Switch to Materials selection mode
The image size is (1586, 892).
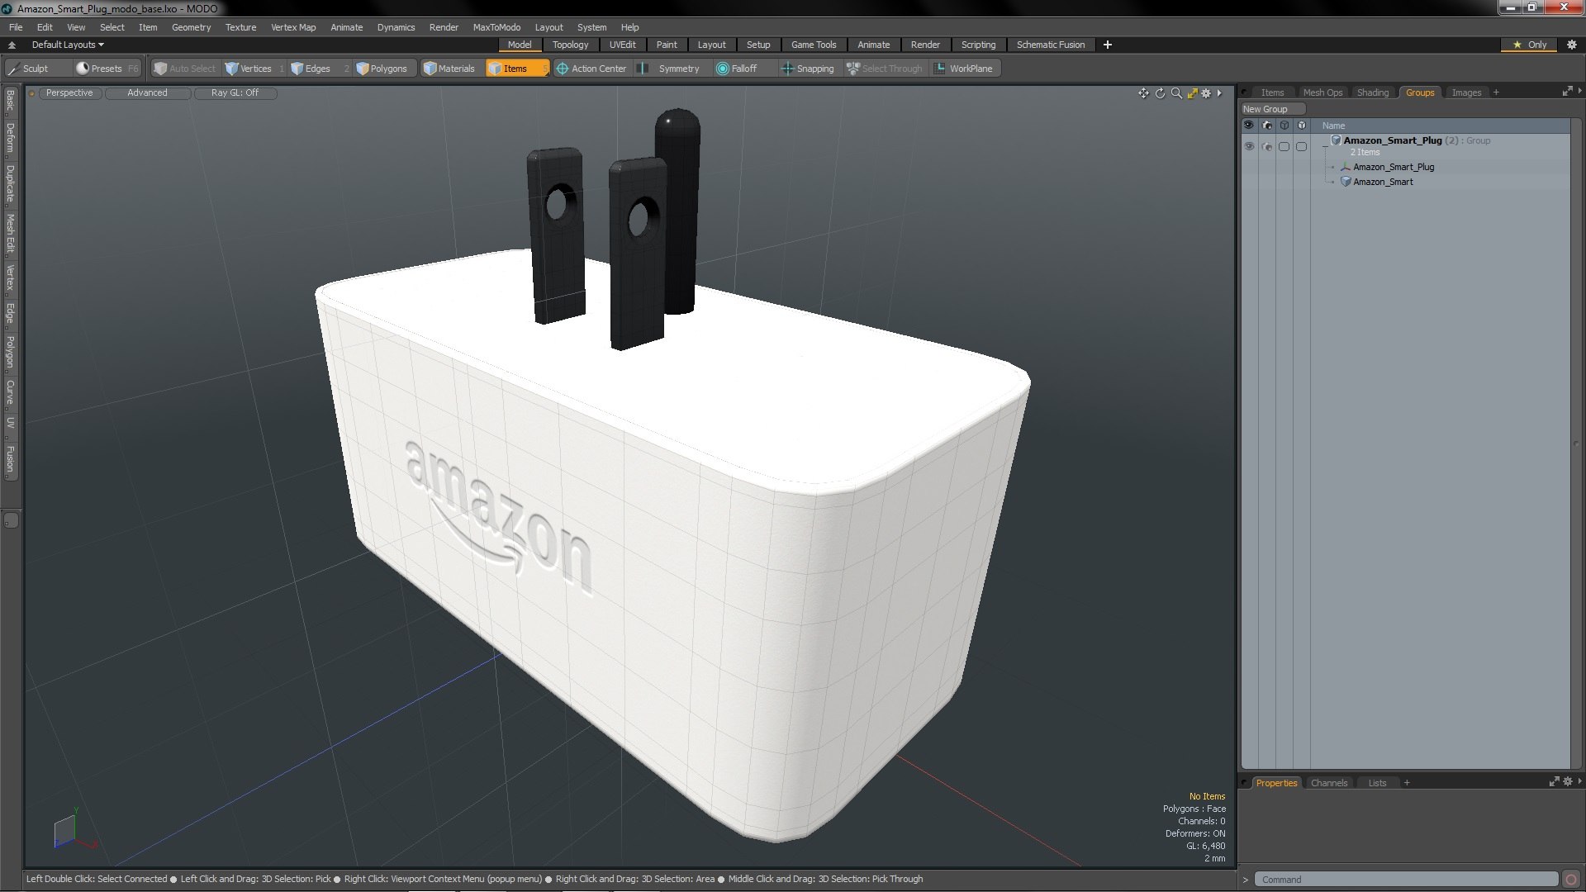[449, 69]
